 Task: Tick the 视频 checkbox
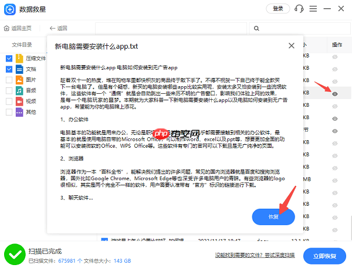(x=9, y=101)
